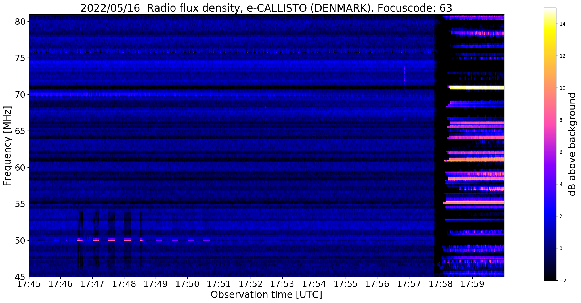Click the bright white emission band near 71 MHz

pos(477,88)
